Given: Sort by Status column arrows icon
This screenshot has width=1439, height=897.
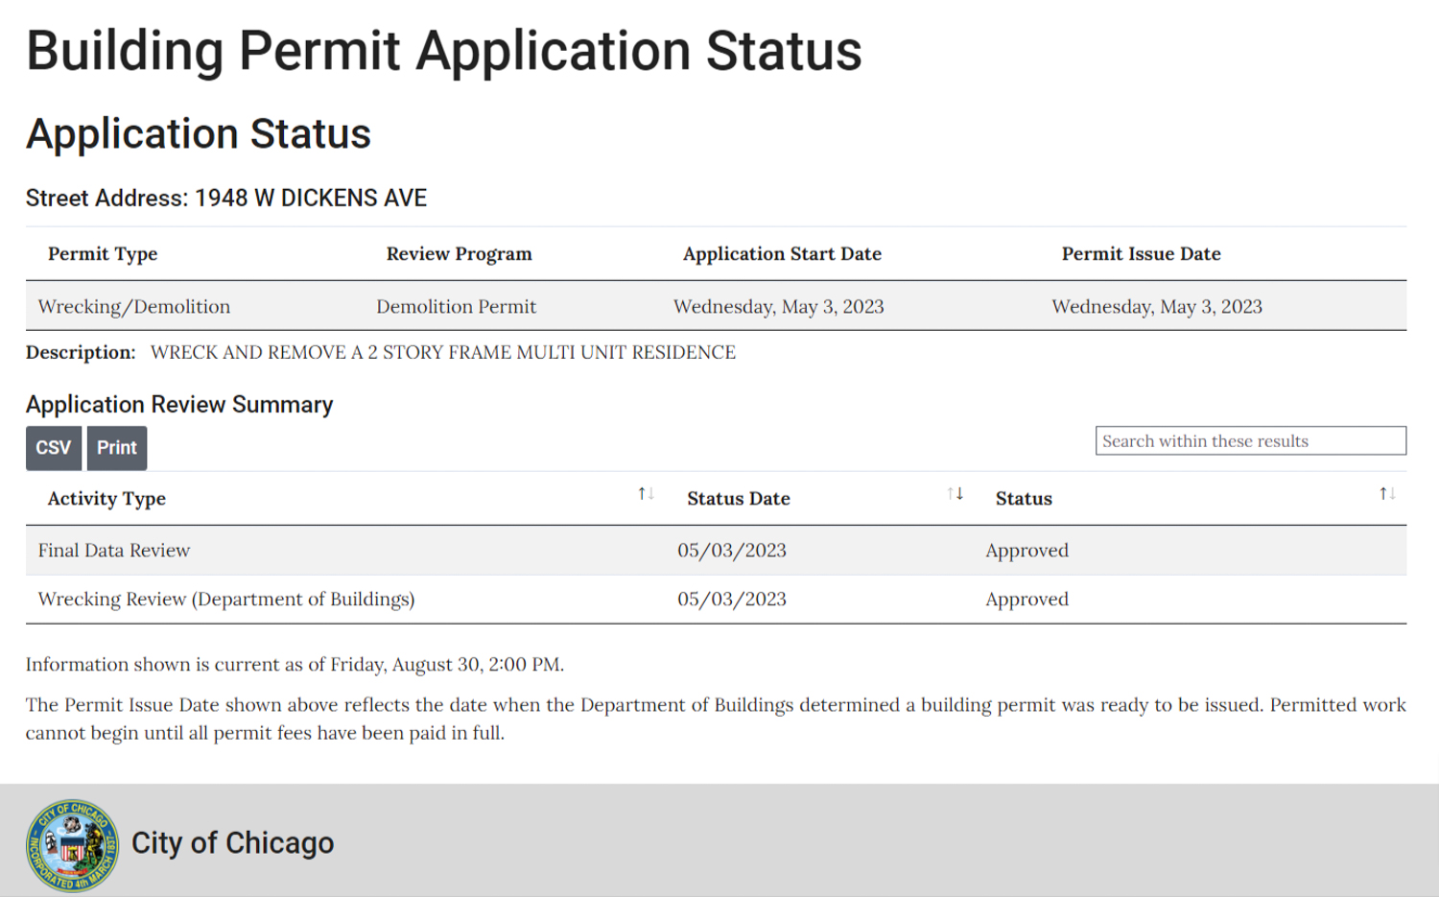Looking at the screenshot, I should click(1387, 494).
